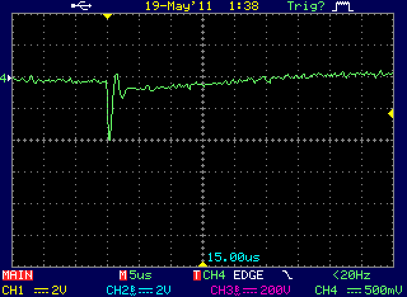Click CH1 DC coupling symbol
Image resolution: width=407 pixels, height=297 pixels.
pos(41,290)
